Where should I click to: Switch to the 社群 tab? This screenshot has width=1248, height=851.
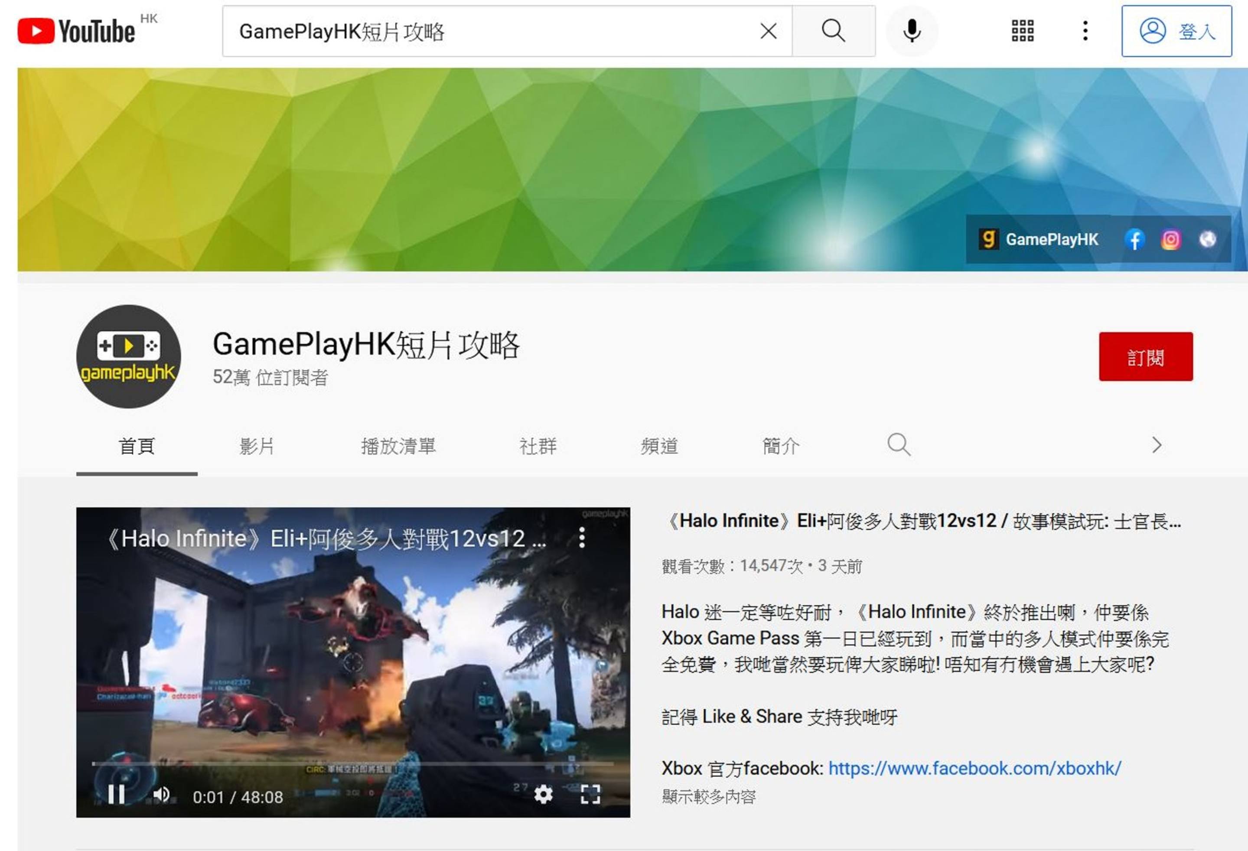[x=538, y=446]
